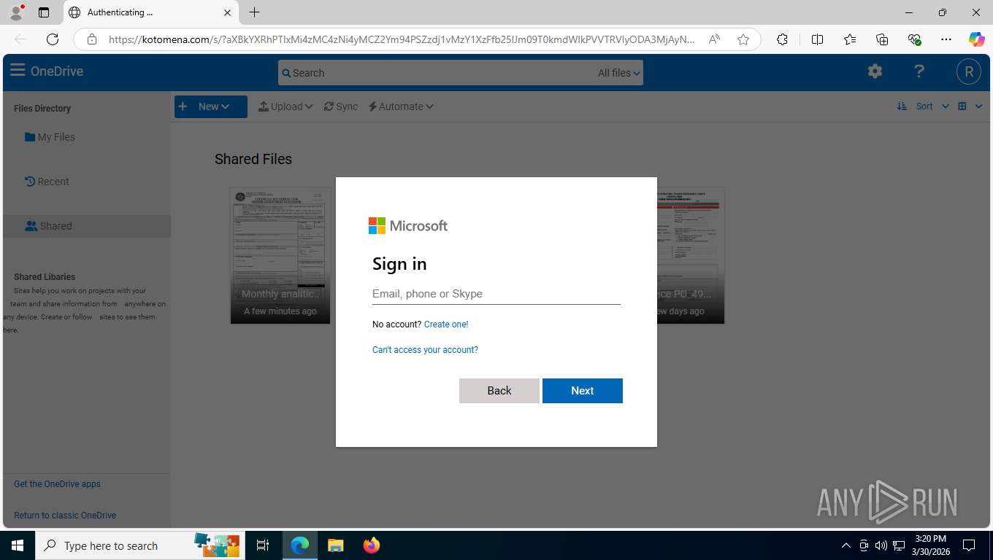The height and width of the screenshot is (560, 993).
Task: Click the sort order icon
Action: pyautogui.click(x=902, y=106)
